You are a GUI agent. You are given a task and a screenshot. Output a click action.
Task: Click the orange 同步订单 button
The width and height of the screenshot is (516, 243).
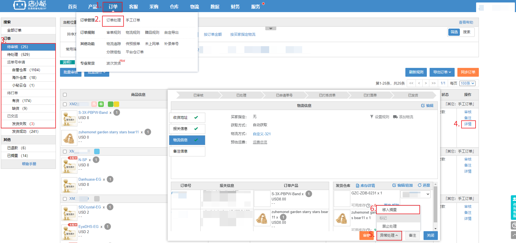(x=468, y=72)
